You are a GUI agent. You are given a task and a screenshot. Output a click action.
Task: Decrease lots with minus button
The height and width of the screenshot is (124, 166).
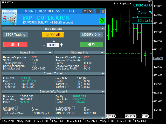(44, 45)
